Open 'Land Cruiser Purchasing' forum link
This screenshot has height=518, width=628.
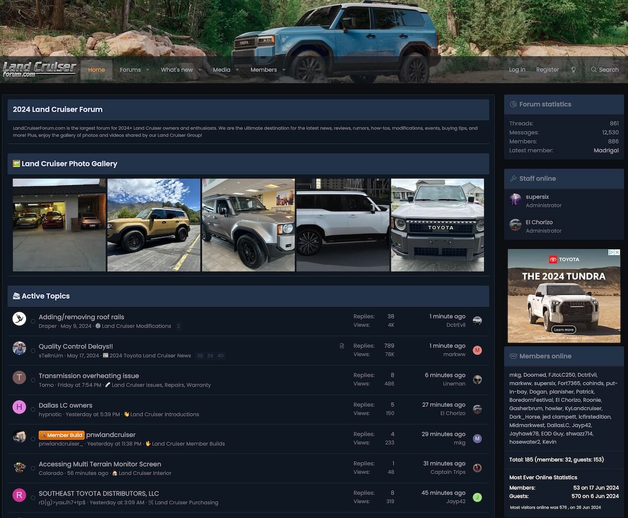point(187,502)
